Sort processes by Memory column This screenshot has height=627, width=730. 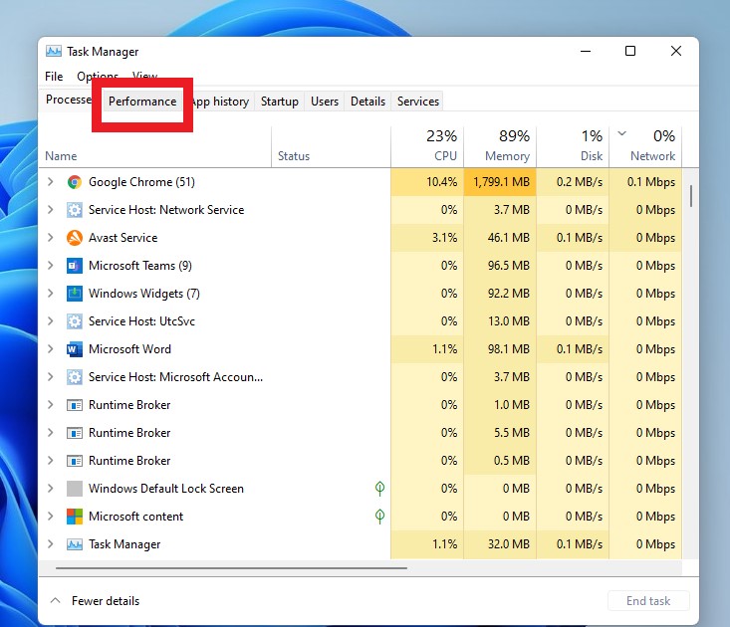point(500,147)
